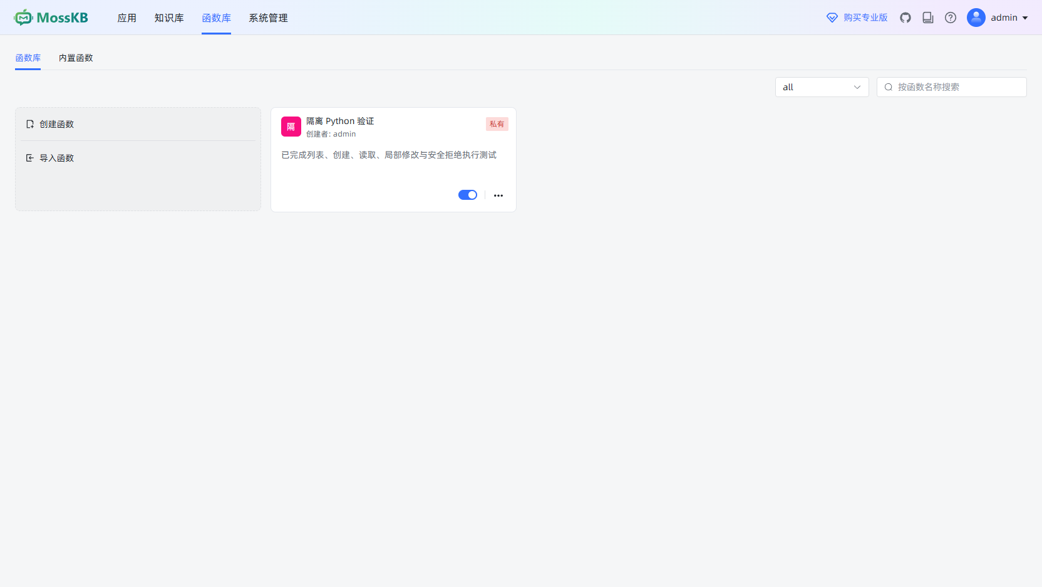This screenshot has height=587, width=1042.
Task: Open the documentation book icon
Action: [928, 18]
